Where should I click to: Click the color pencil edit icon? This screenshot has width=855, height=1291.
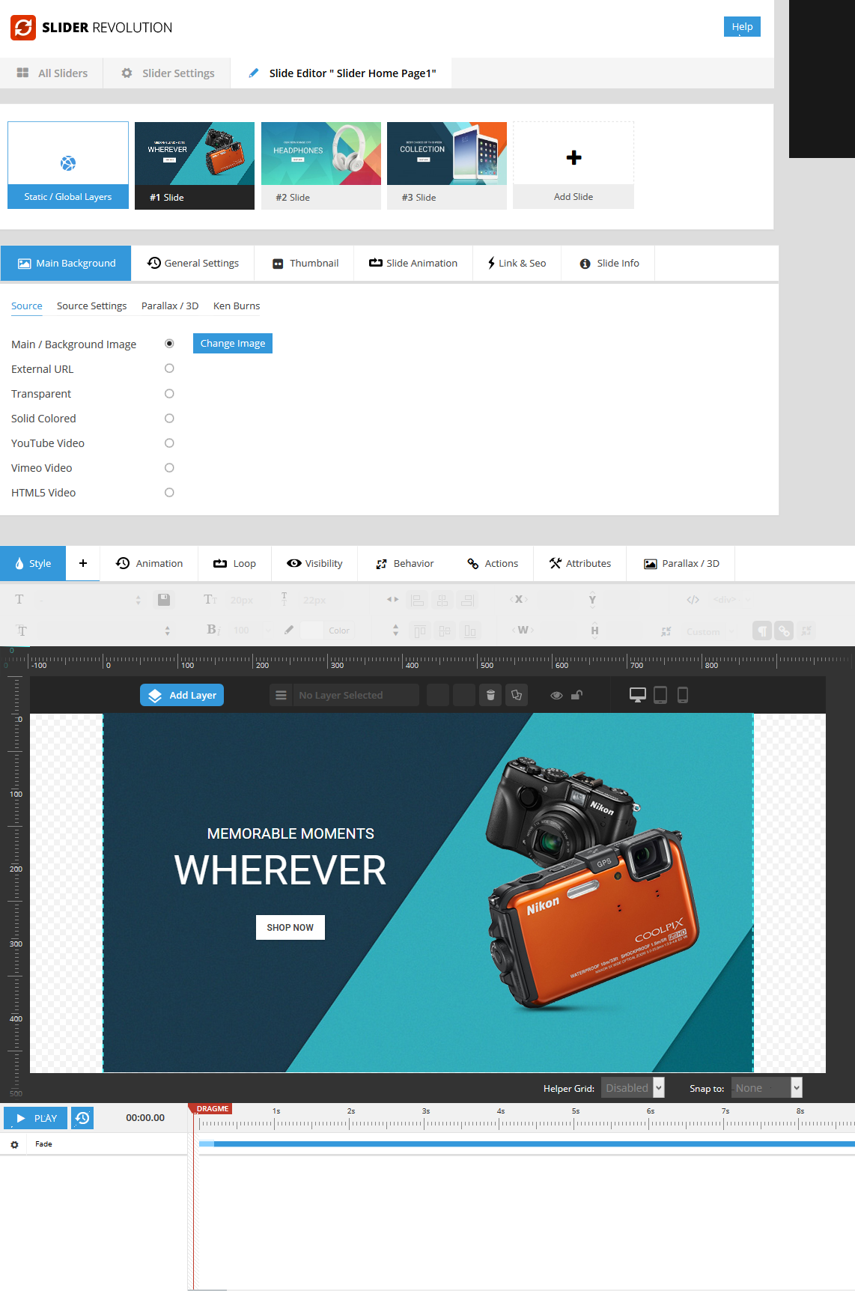pyautogui.click(x=289, y=630)
